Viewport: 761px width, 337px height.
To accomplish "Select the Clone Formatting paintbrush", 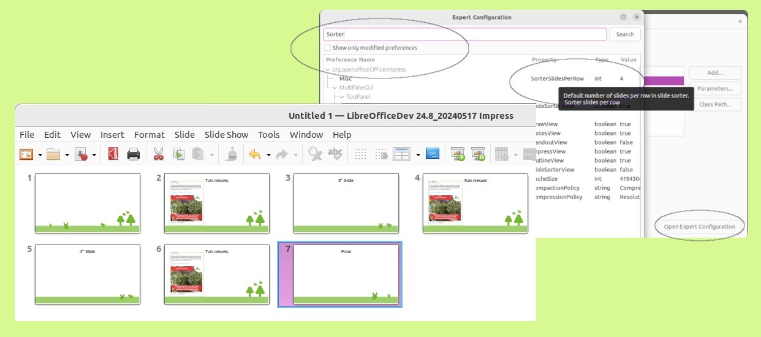I will 231,154.
